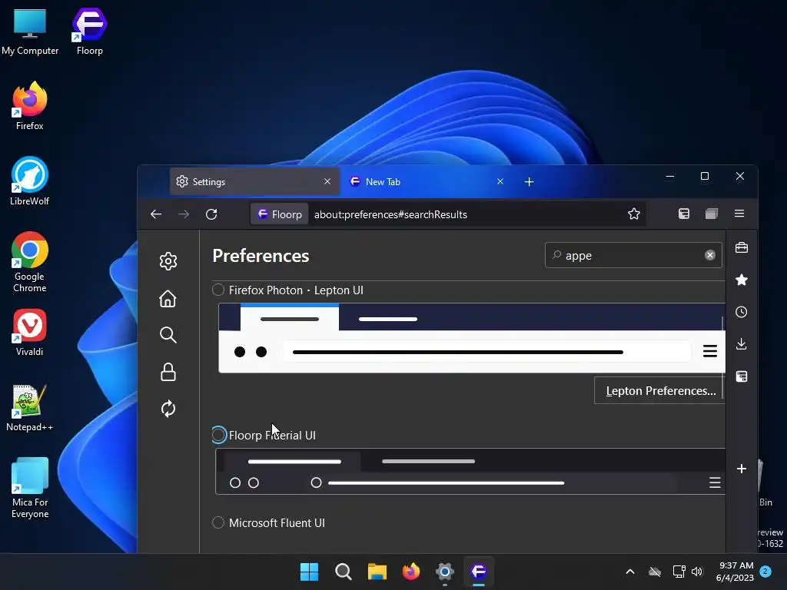Select the Notepad++ desktop shortcut
Viewport: 787px width, 590px height.
pos(30,408)
